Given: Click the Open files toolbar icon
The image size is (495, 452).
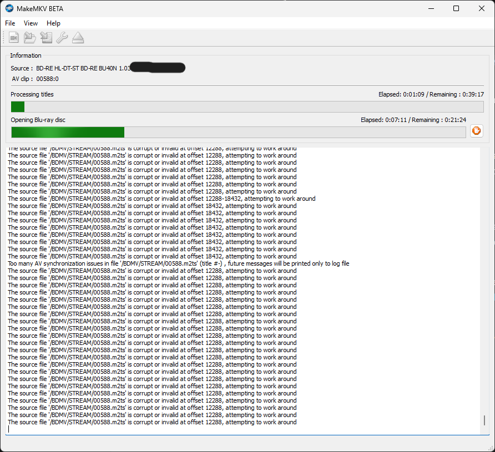Looking at the screenshot, I should (x=14, y=38).
